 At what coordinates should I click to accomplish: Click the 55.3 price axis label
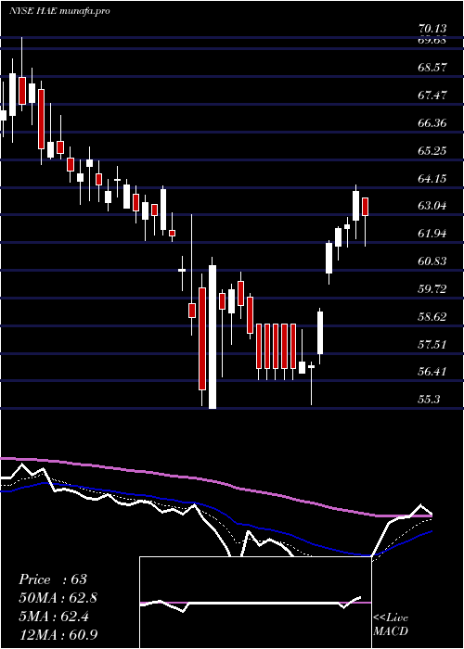click(430, 400)
